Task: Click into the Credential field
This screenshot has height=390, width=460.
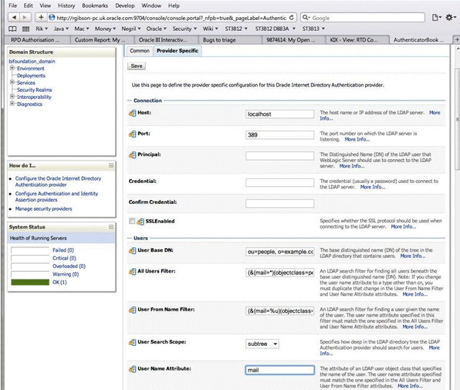Action: 279,182
